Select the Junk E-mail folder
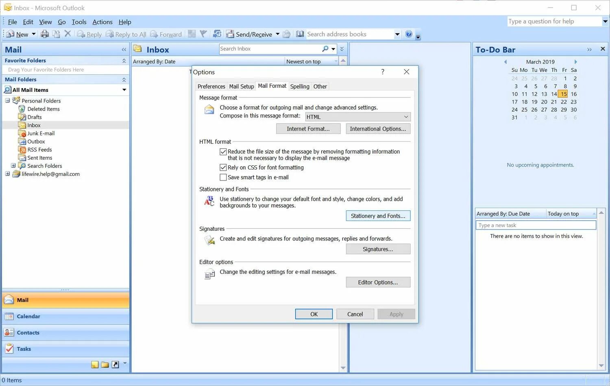 (41, 133)
